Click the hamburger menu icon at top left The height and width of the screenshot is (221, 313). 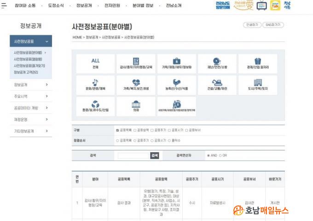point(4,6)
